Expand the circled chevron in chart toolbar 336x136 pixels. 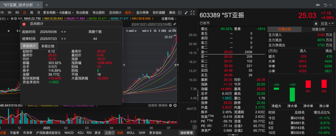pyautogui.click(x=180, y=13)
